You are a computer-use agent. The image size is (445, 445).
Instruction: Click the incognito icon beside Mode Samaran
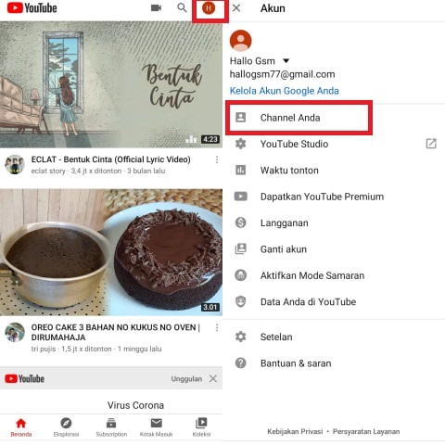click(x=240, y=275)
